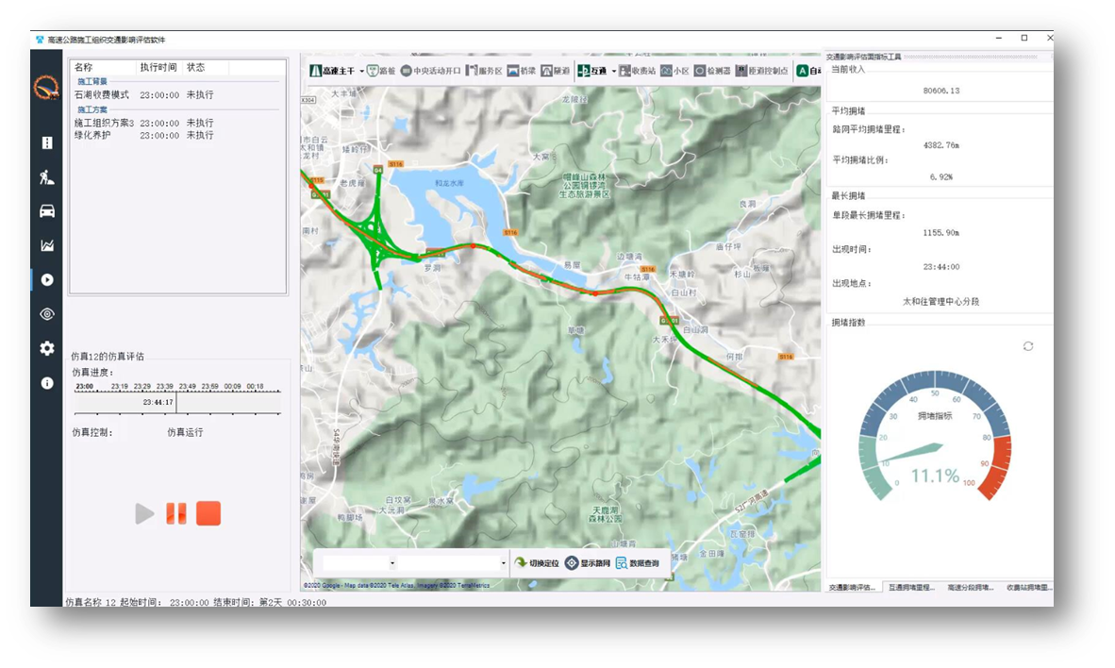The height and width of the screenshot is (668, 1115).
Task: Click the 切换定位 switch location button
Action: tap(536, 563)
